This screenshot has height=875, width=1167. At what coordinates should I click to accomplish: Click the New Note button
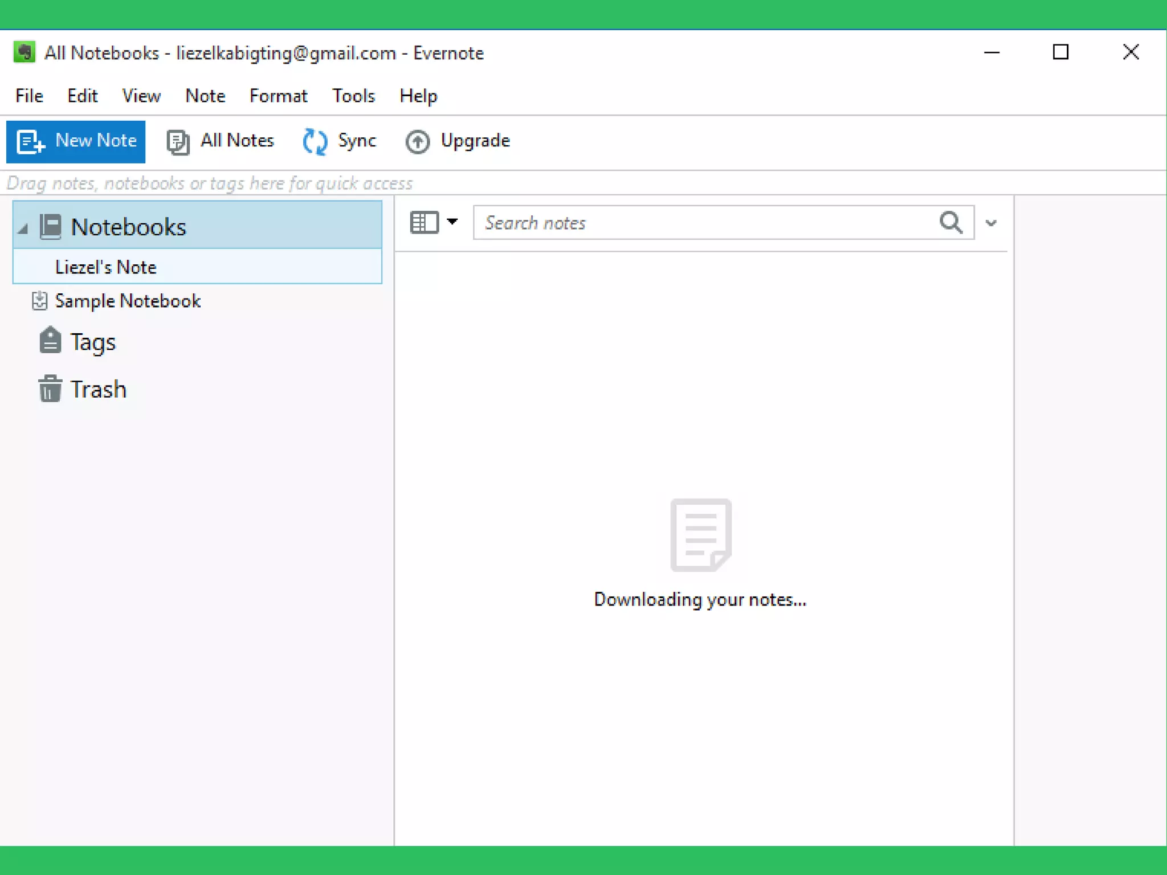pyautogui.click(x=76, y=141)
